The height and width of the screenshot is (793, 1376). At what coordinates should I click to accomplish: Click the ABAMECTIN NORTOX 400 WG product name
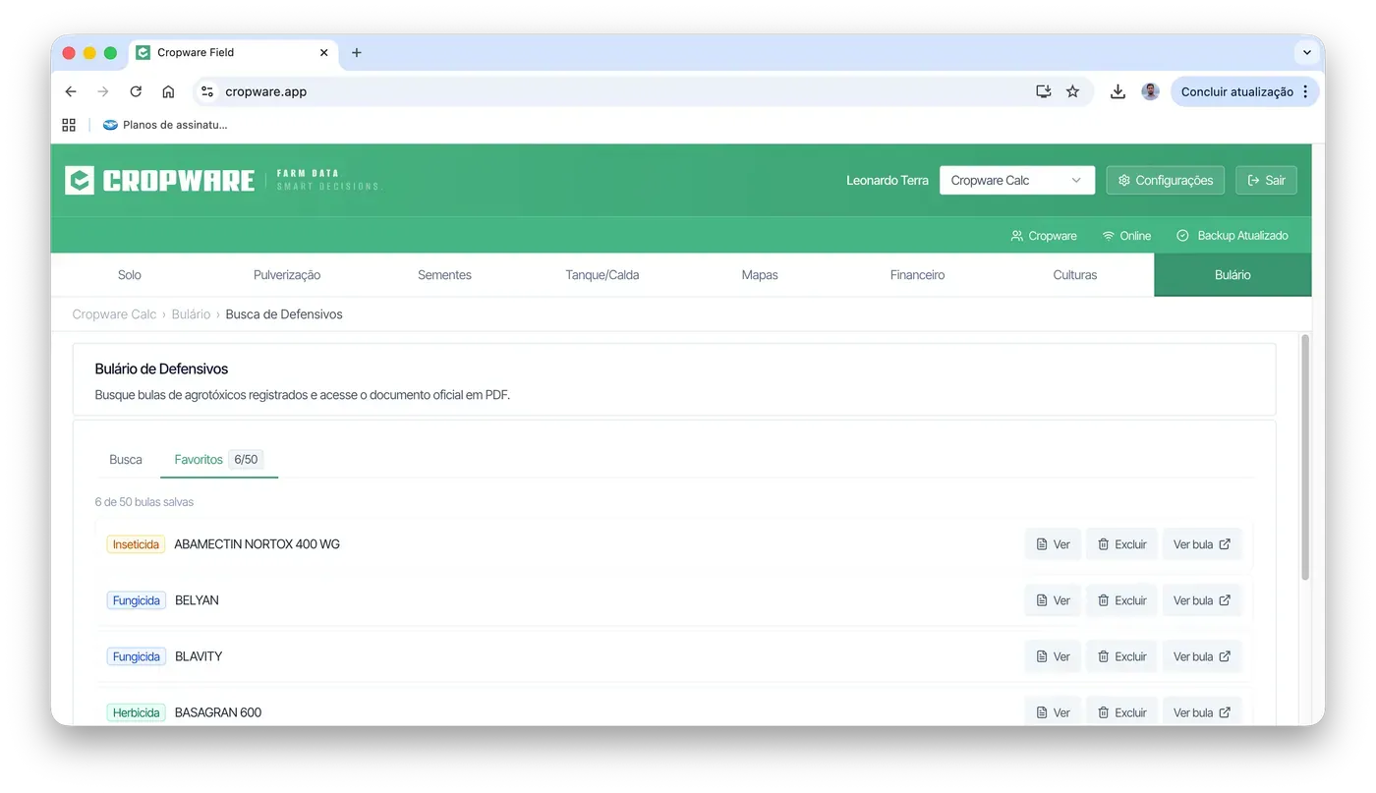(257, 544)
